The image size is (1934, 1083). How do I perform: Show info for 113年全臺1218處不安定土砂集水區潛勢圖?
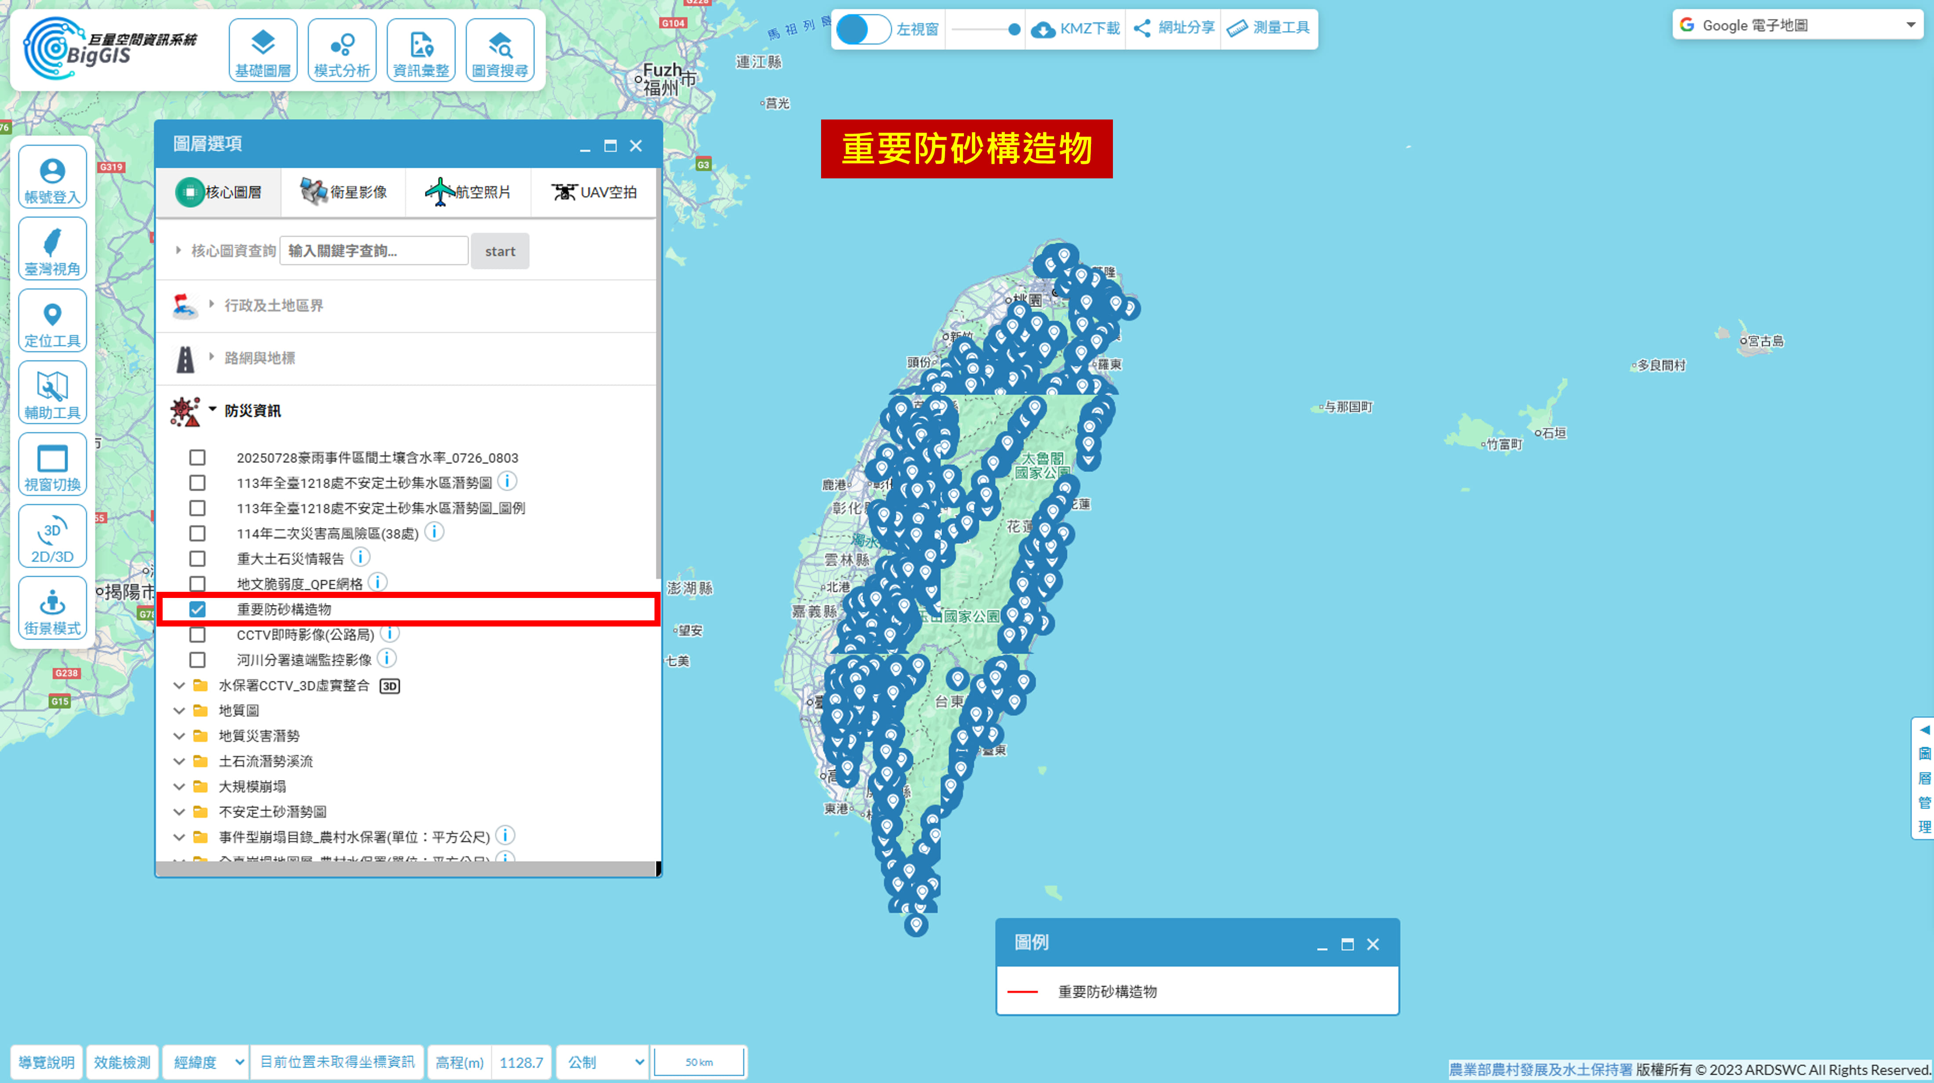click(x=508, y=481)
